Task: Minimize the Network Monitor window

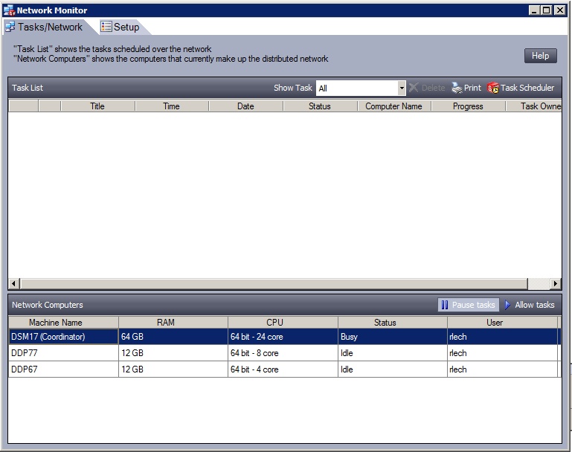Action: pyautogui.click(x=534, y=10)
